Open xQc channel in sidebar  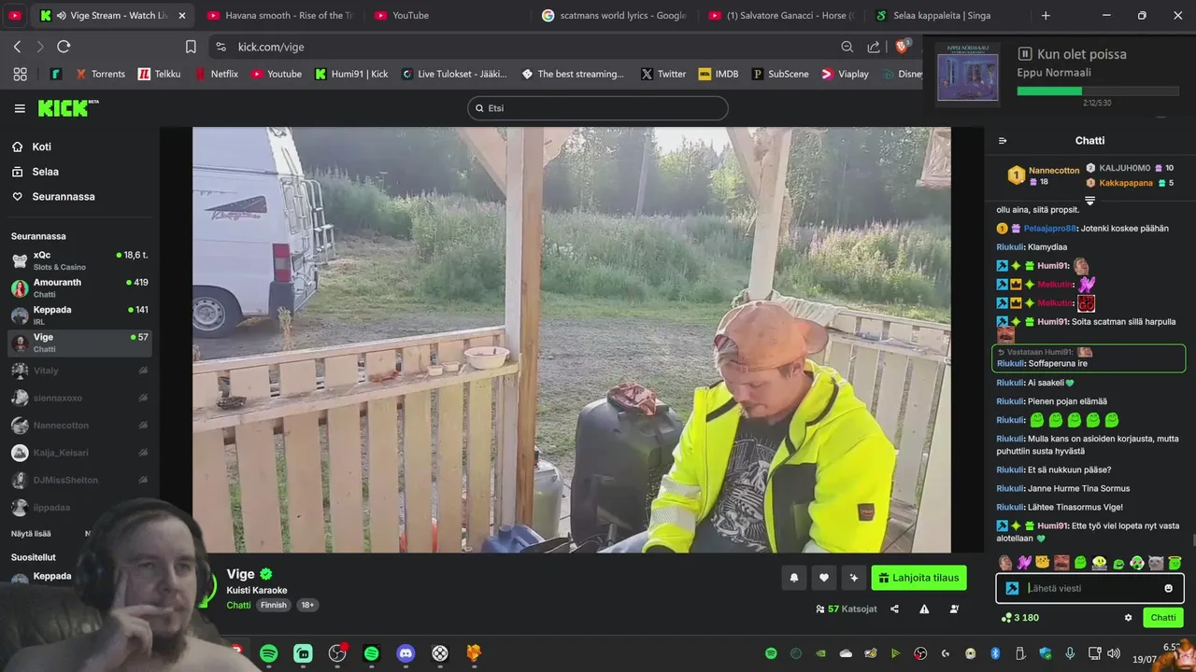(x=80, y=260)
